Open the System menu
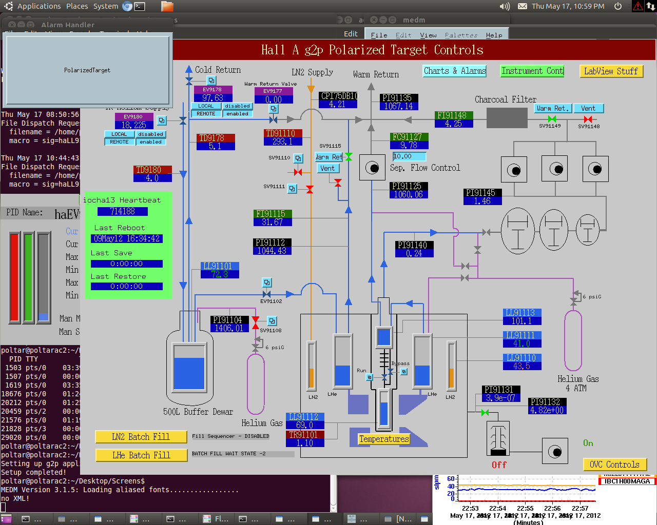657x525 pixels. click(x=106, y=6)
